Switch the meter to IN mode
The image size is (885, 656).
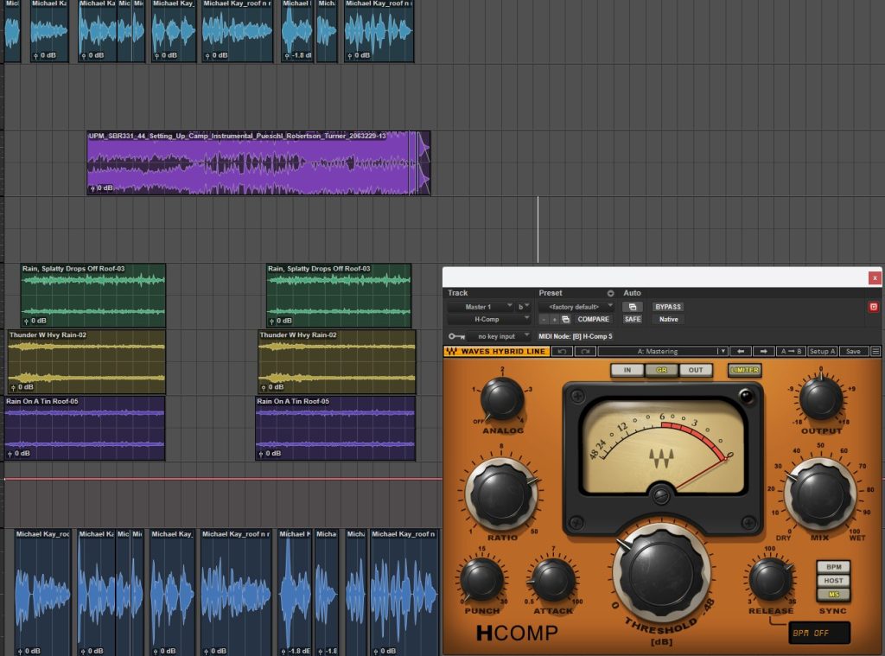tap(627, 370)
